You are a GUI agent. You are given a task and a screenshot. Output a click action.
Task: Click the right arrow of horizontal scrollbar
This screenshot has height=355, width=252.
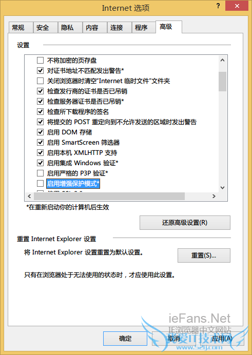coord(214,196)
